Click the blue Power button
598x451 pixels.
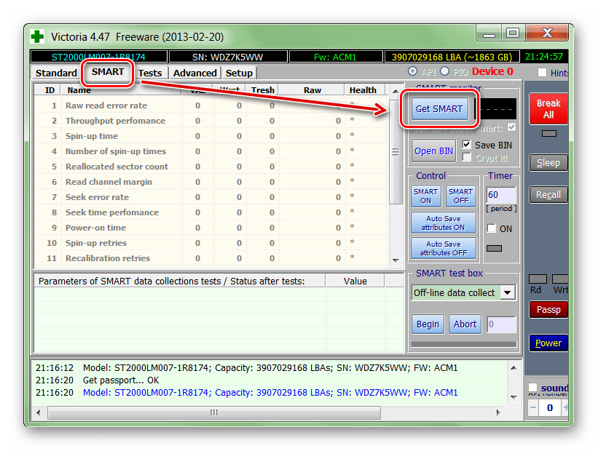[548, 343]
